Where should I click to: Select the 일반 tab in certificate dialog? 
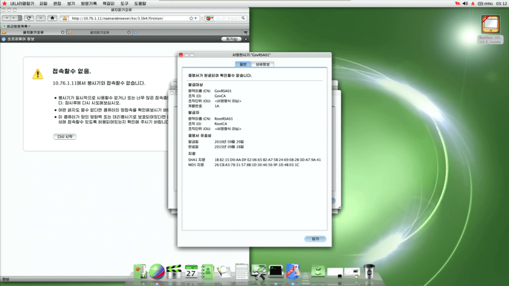[x=243, y=64]
